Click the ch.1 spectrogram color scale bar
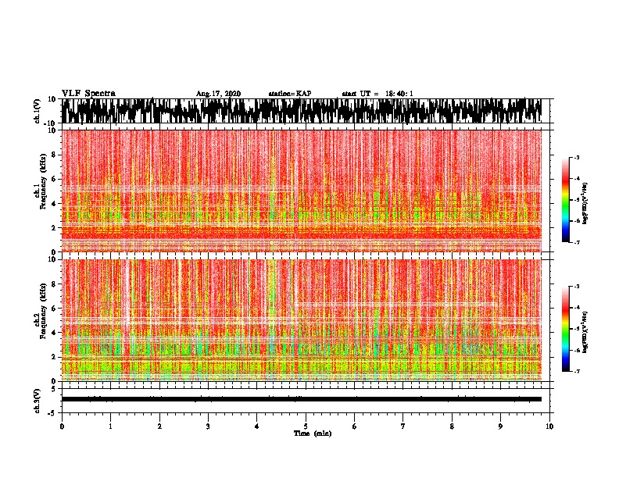The image size is (619, 478). click(566, 200)
